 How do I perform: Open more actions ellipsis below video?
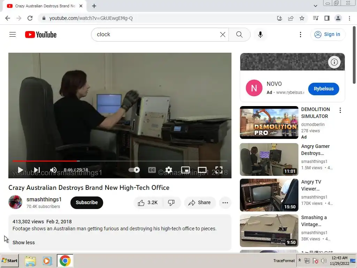(x=225, y=203)
